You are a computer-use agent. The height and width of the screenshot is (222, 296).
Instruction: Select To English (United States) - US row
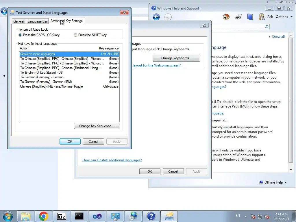tap(69, 73)
